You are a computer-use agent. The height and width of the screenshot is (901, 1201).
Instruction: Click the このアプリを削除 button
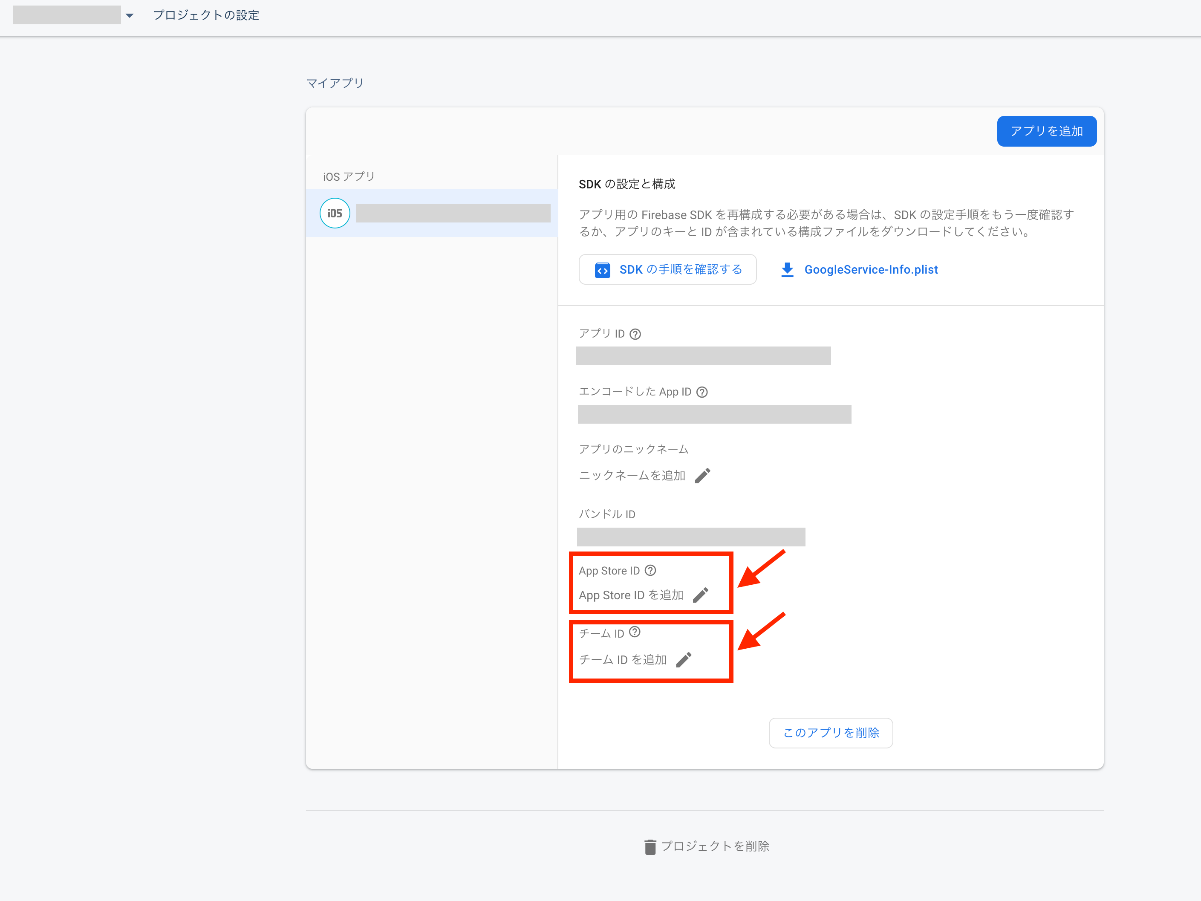click(x=830, y=733)
